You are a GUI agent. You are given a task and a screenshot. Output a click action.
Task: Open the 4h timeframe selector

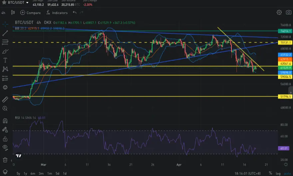pyautogui.click(x=3, y=13)
